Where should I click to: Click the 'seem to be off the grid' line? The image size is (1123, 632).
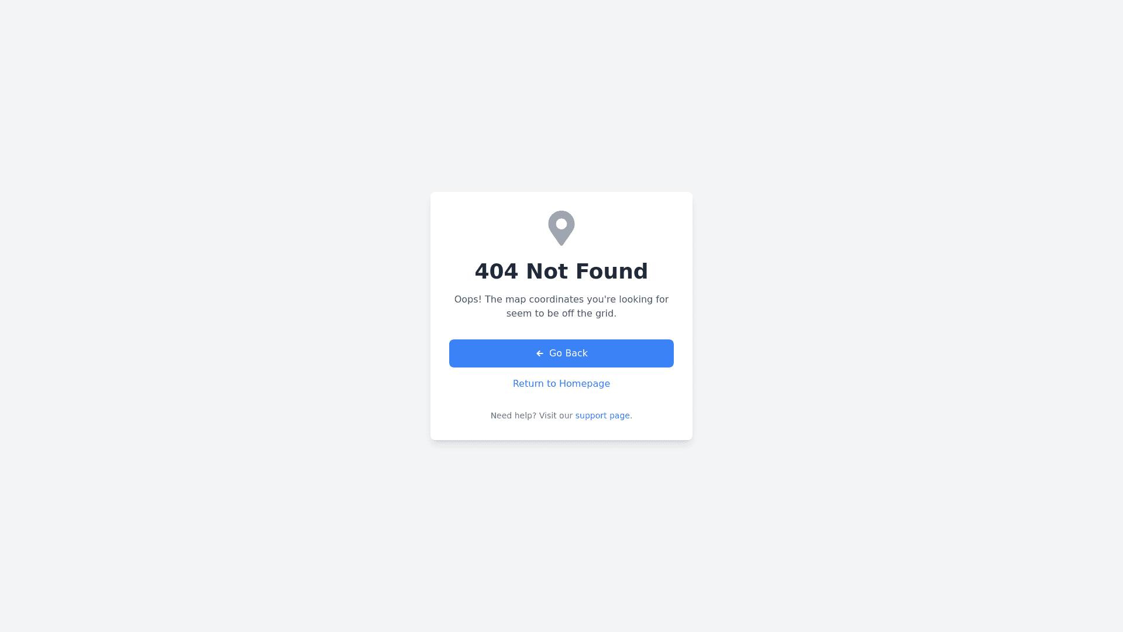[561, 314]
